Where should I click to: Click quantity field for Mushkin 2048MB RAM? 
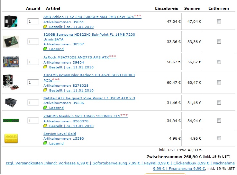(x=33, y=120)
